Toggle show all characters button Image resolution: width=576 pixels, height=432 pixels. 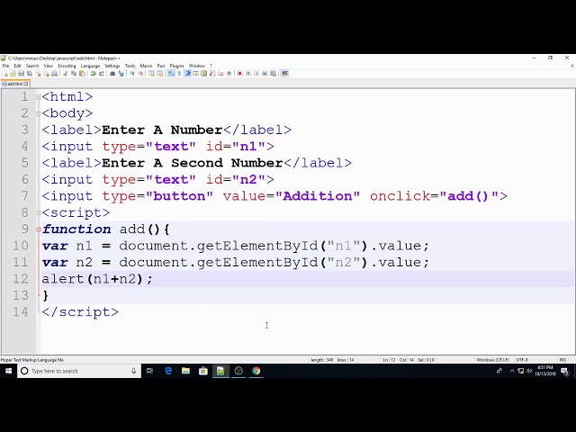(x=179, y=74)
